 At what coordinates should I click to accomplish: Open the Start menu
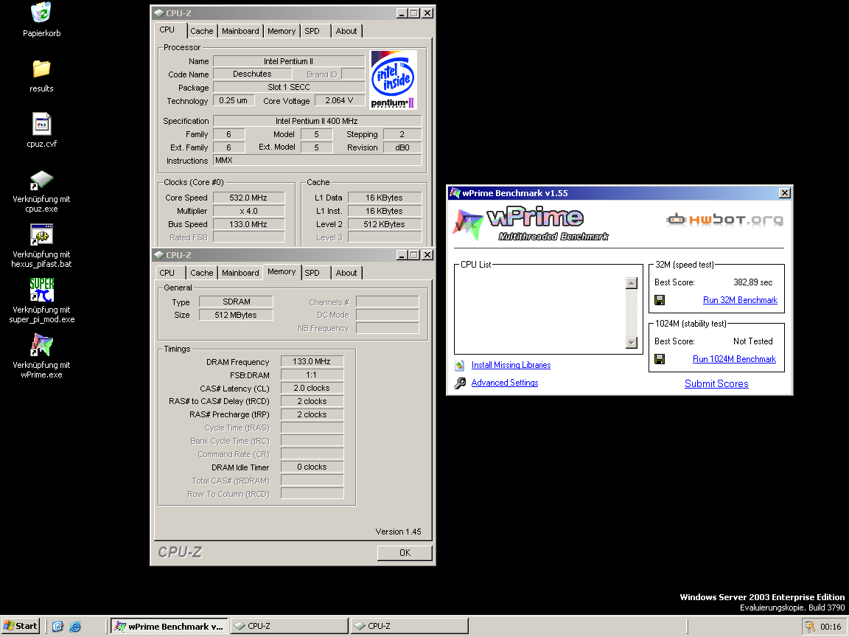(20, 626)
